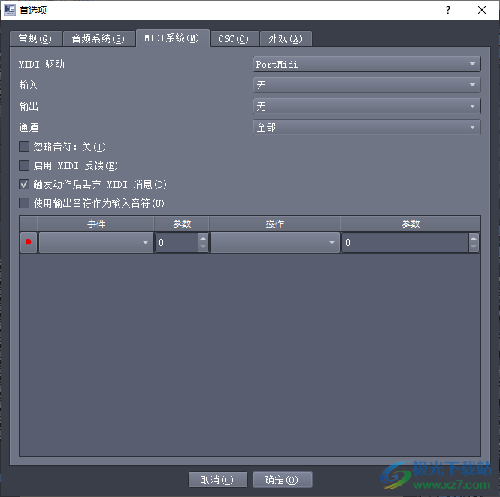Uncheck 触发动作后丢弃 MIDI 消息
Viewport: 500px width, 497px height.
click(24, 184)
